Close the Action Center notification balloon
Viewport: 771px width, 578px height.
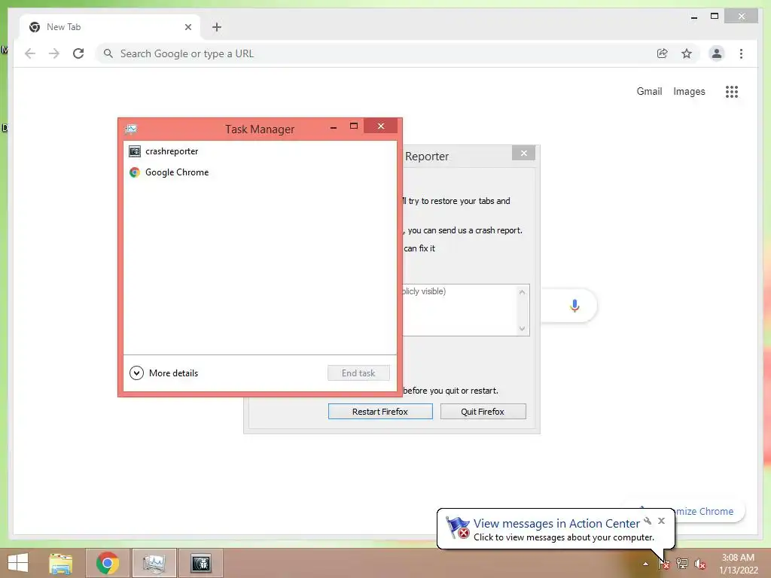661,521
